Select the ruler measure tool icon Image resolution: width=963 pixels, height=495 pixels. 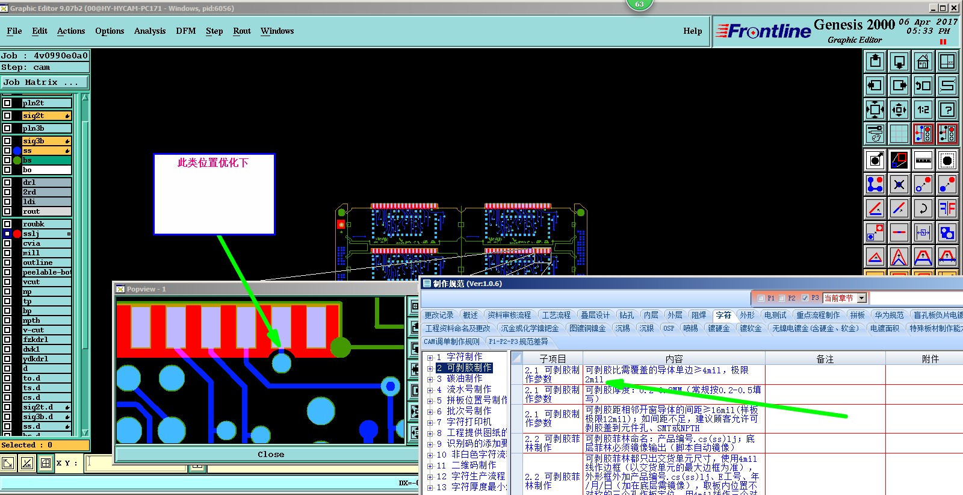923,160
